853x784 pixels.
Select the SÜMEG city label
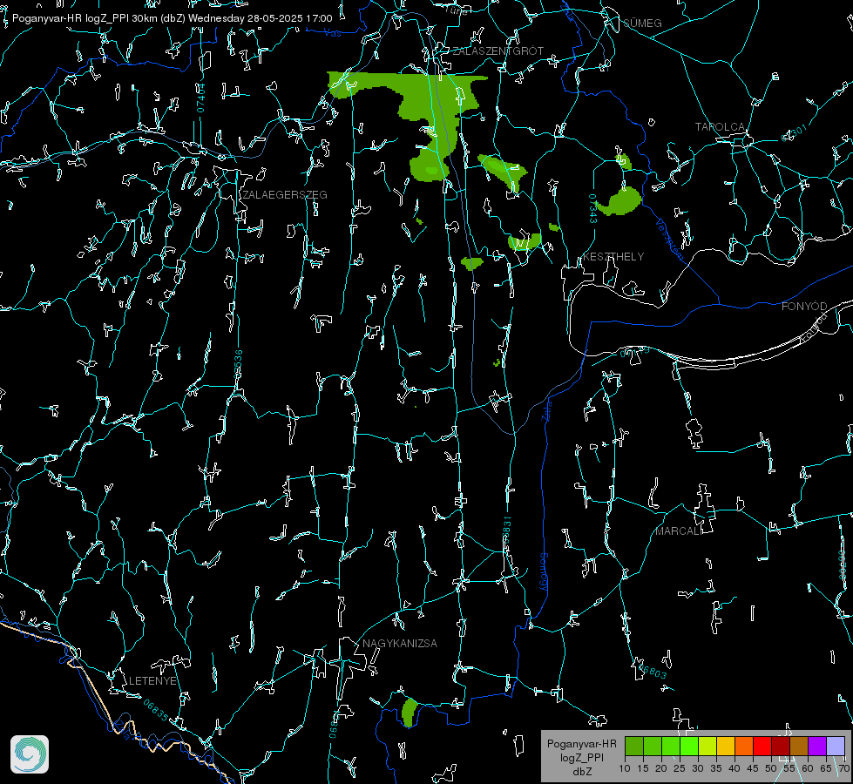642,24
